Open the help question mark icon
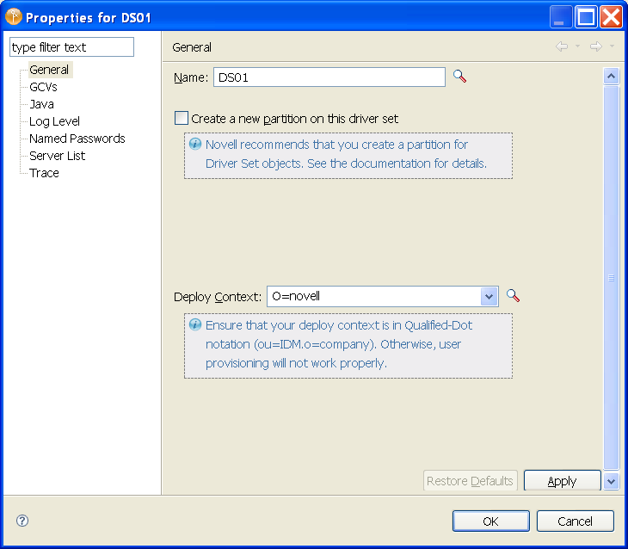628x549 pixels. [22, 521]
